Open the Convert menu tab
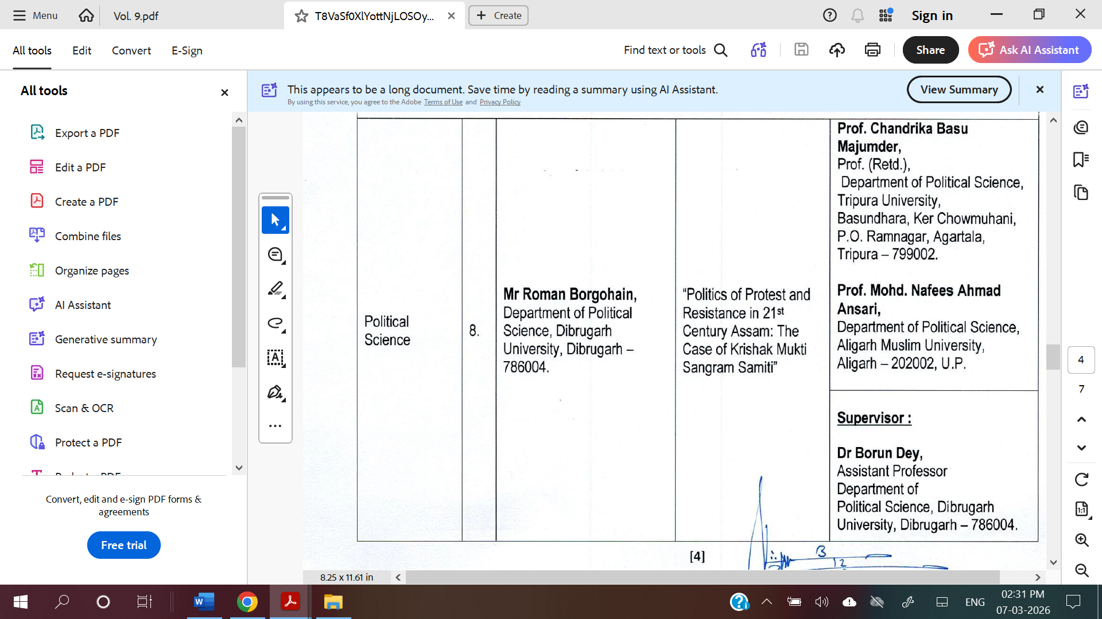This screenshot has width=1102, height=619. pos(131,50)
